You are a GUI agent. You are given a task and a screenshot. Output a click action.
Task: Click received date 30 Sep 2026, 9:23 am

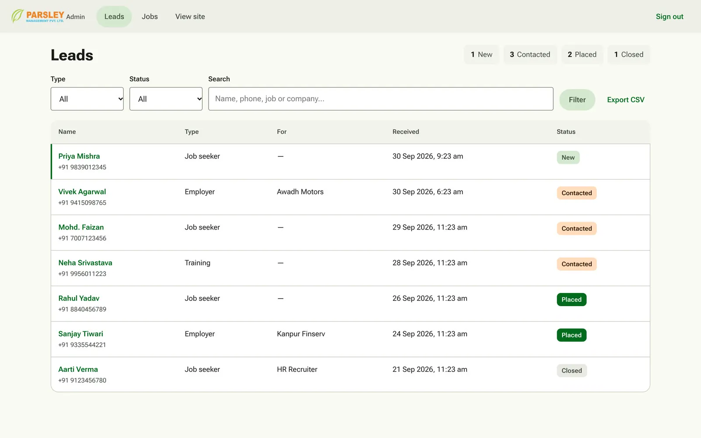(428, 156)
